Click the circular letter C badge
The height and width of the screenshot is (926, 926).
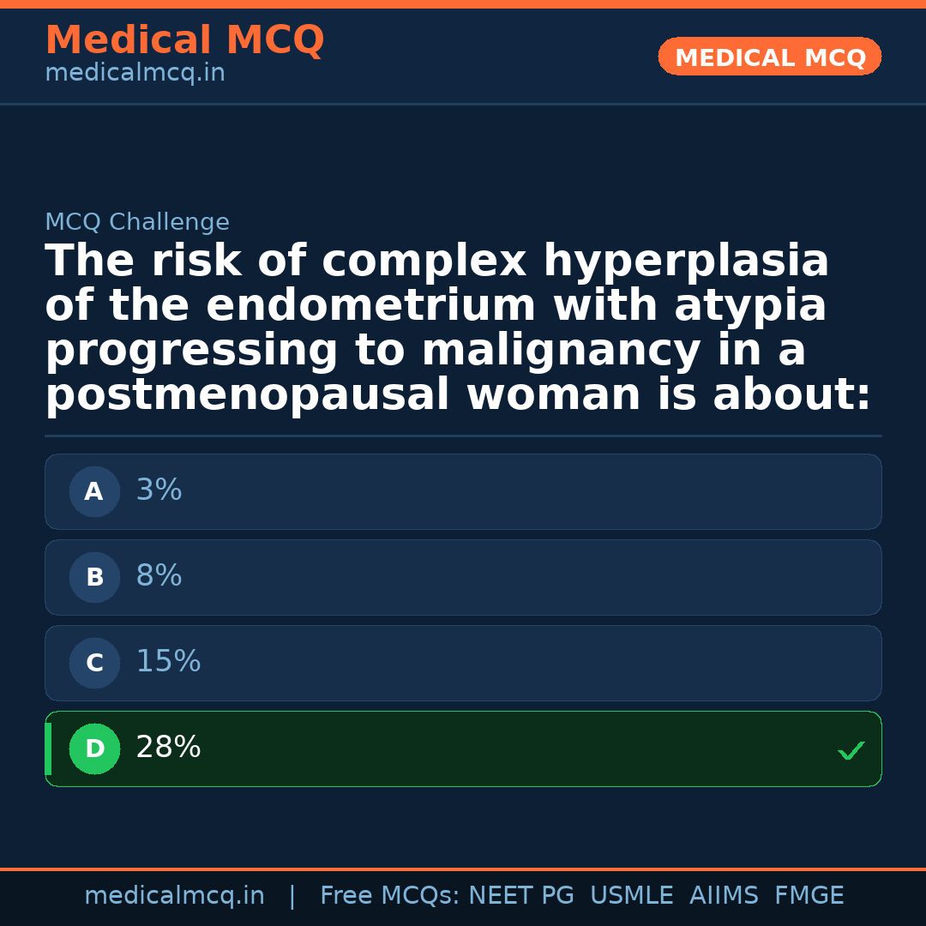(x=94, y=664)
